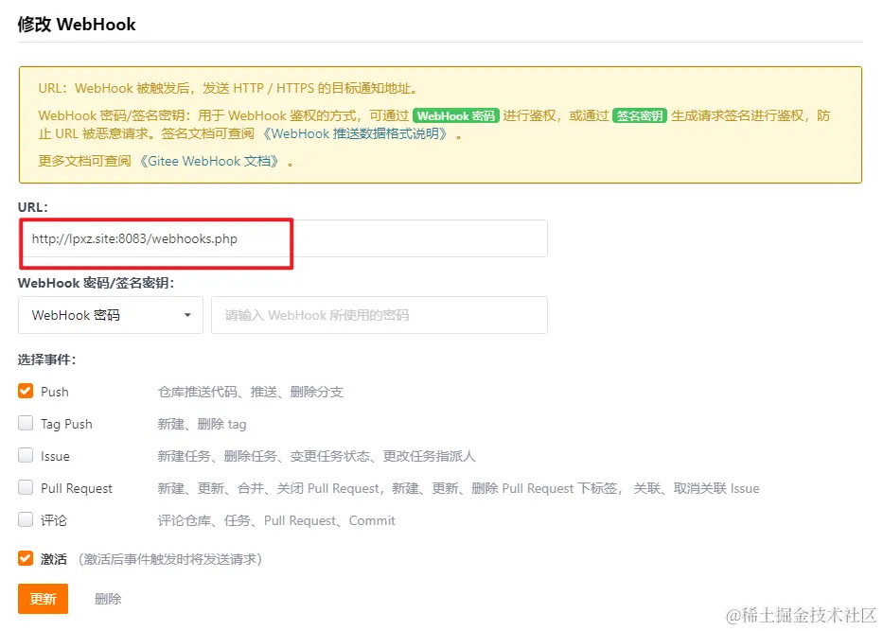Toggle the 激活 activation checkbox
This screenshot has height=631, width=883.
[x=26, y=558]
